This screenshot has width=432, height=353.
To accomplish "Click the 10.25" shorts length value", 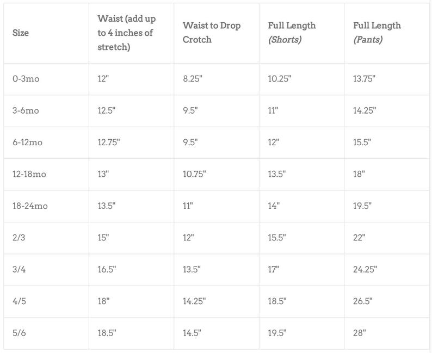I will pos(280,79).
